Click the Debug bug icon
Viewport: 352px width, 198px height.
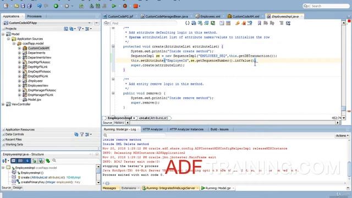pyautogui.click(x=125, y=6)
